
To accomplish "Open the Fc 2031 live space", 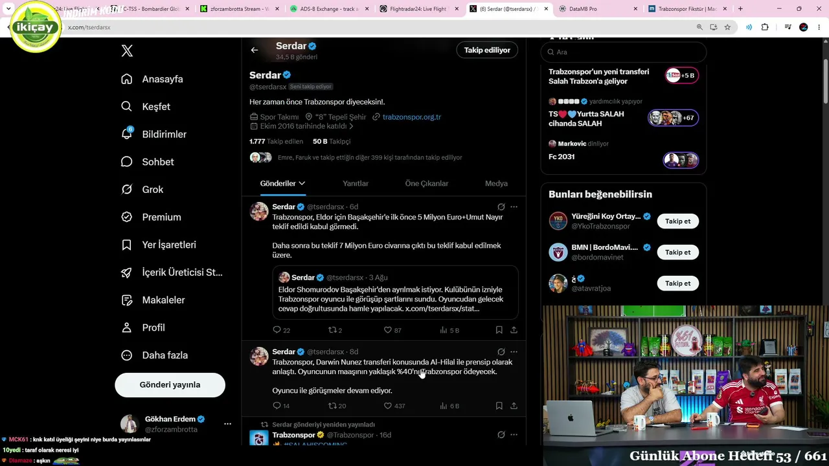I will (x=623, y=157).
